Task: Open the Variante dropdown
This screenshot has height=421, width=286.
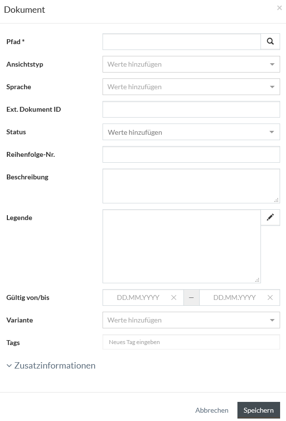Action: pyautogui.click(x=191, y=320)
